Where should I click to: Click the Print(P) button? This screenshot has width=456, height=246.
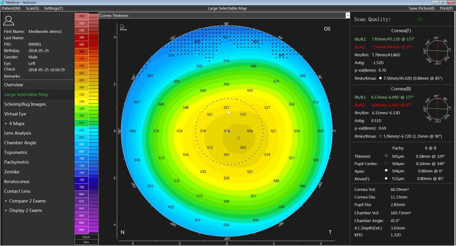point(446,8)
